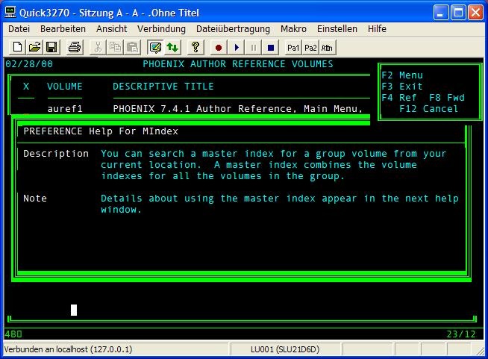Click the 4B status indicator
The width and height of the screenshot is (488, 359).
(x=13, y=334)
